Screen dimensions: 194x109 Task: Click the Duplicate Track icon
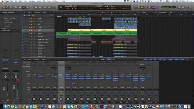(x=29, y=15)
